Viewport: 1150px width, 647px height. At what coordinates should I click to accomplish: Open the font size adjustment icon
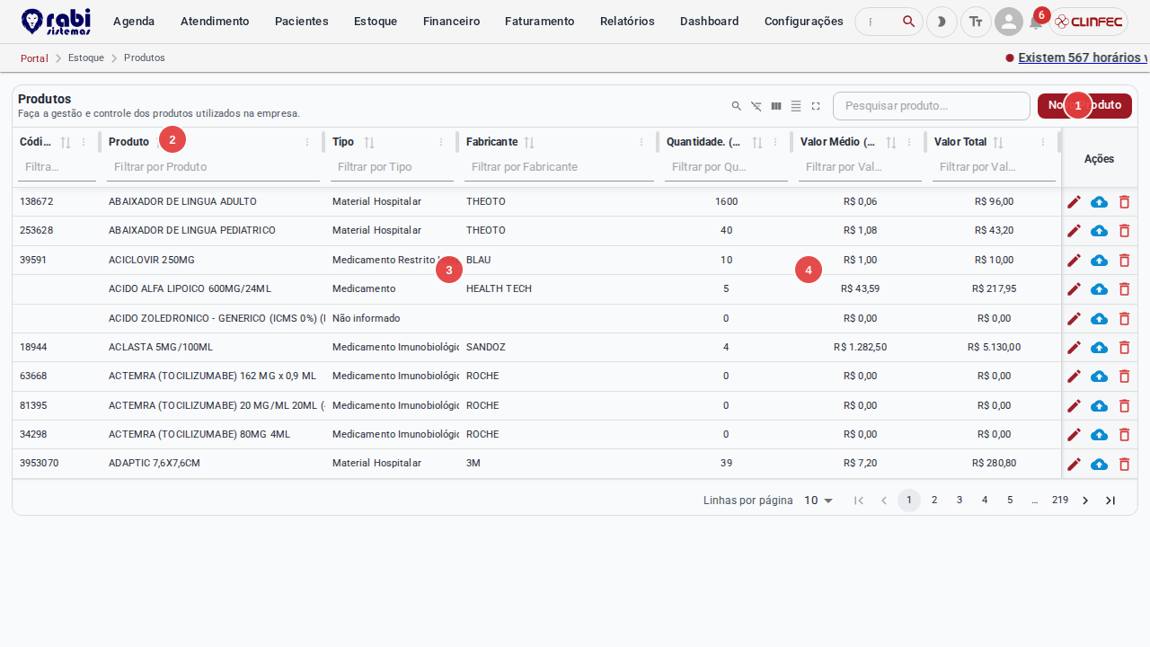point(976,22)
